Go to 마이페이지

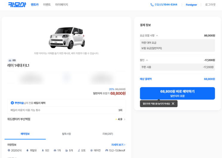click(62, 5)
